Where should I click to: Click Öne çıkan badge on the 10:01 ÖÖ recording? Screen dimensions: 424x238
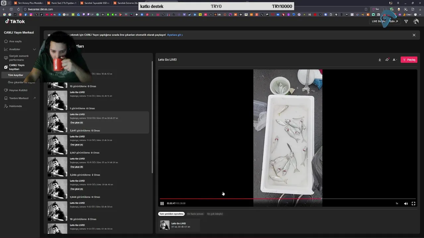pyautogui.click(x=77, y=189)
